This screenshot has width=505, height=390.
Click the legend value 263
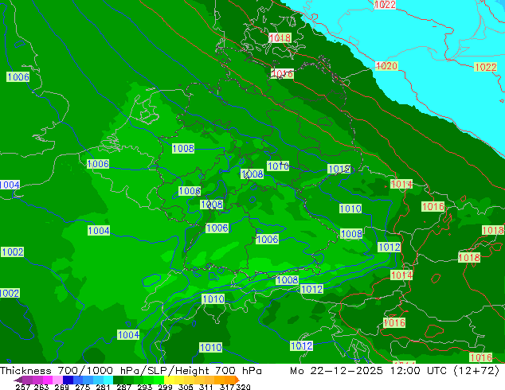(x=41, y=387)
